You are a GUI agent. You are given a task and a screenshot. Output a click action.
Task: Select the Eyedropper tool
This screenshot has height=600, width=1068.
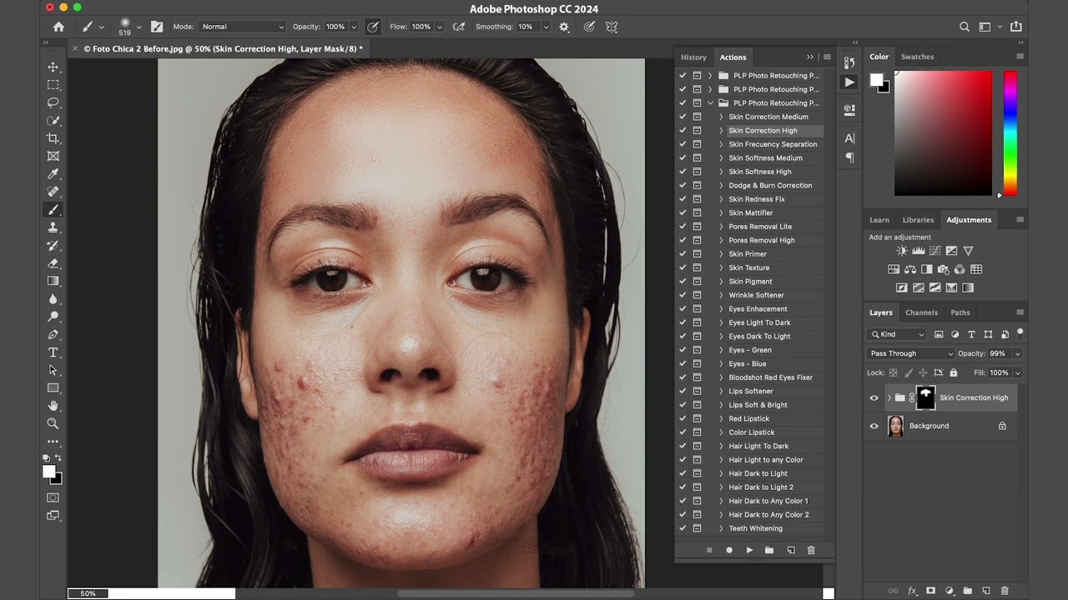53,174
